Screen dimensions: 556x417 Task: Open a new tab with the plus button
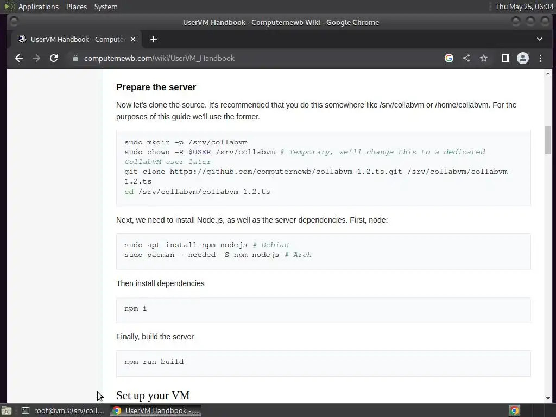click(x=154, y=39)
